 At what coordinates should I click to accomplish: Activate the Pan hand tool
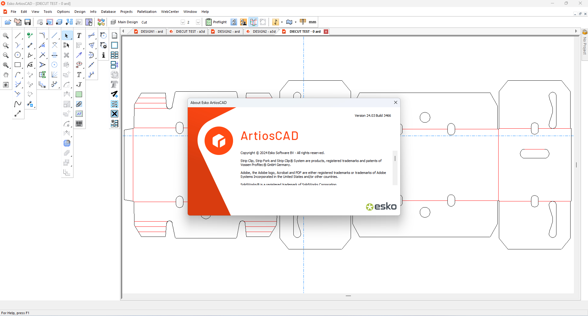(x=6, y=75)
